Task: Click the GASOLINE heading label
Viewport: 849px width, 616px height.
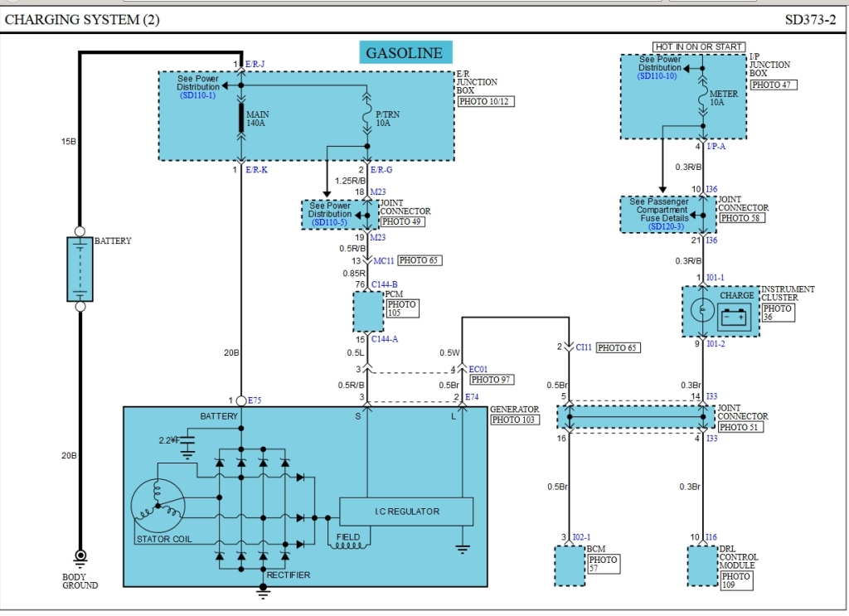Action: click(405, 52)
